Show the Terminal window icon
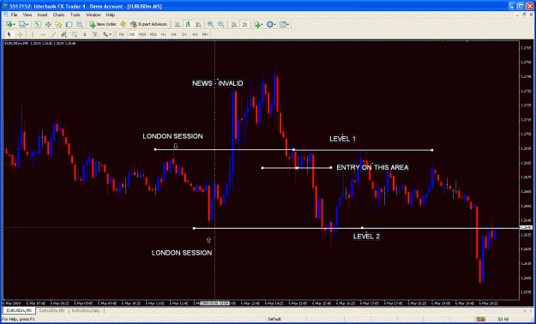This screenshot has width=536, height=324. tap(69, 24)
